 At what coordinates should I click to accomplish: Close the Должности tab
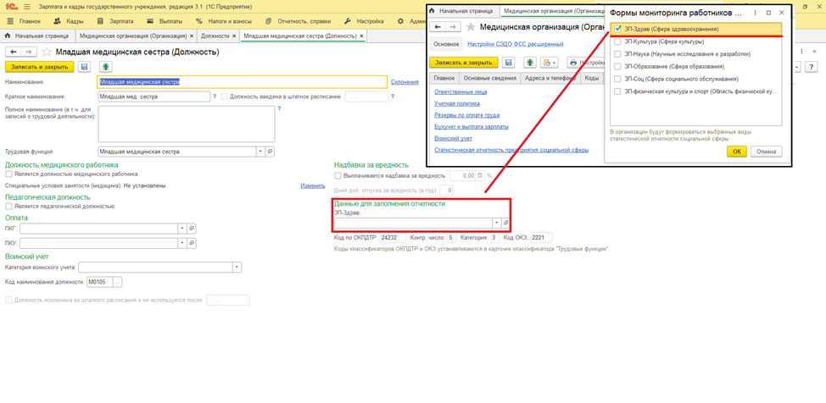coord(234,36)
